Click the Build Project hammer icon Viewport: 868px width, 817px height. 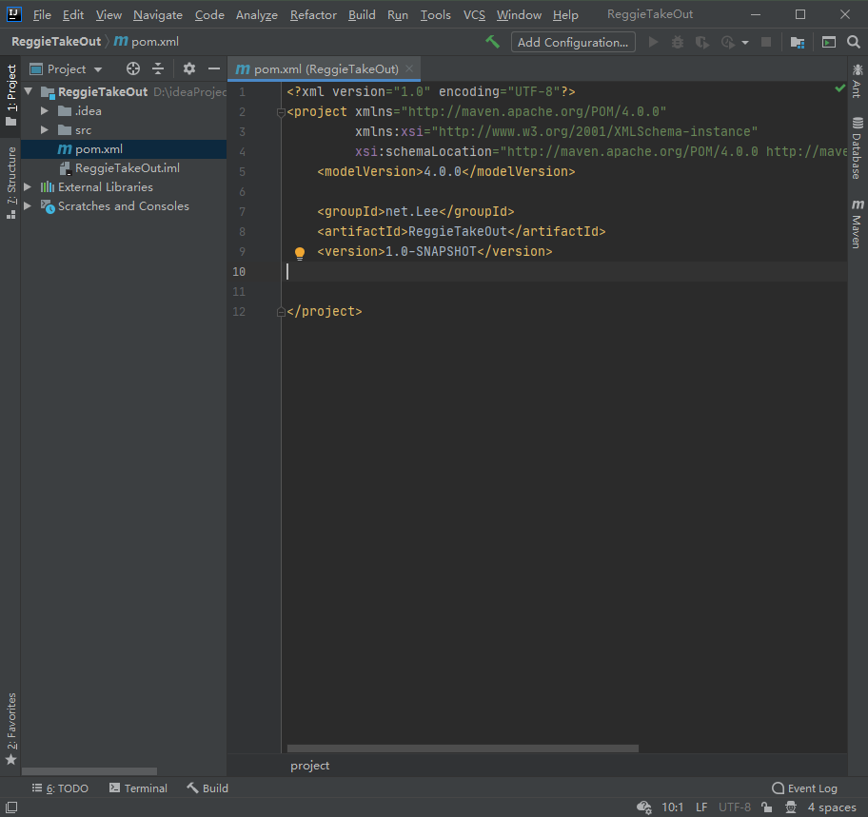492,42
